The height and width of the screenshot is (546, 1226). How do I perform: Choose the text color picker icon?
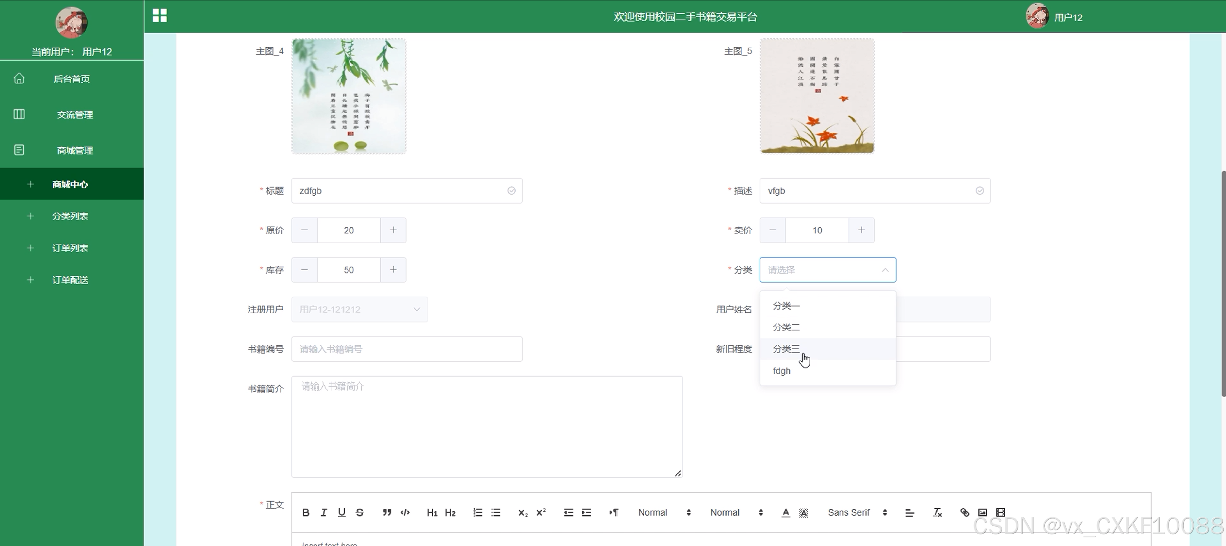pos(786,512)
